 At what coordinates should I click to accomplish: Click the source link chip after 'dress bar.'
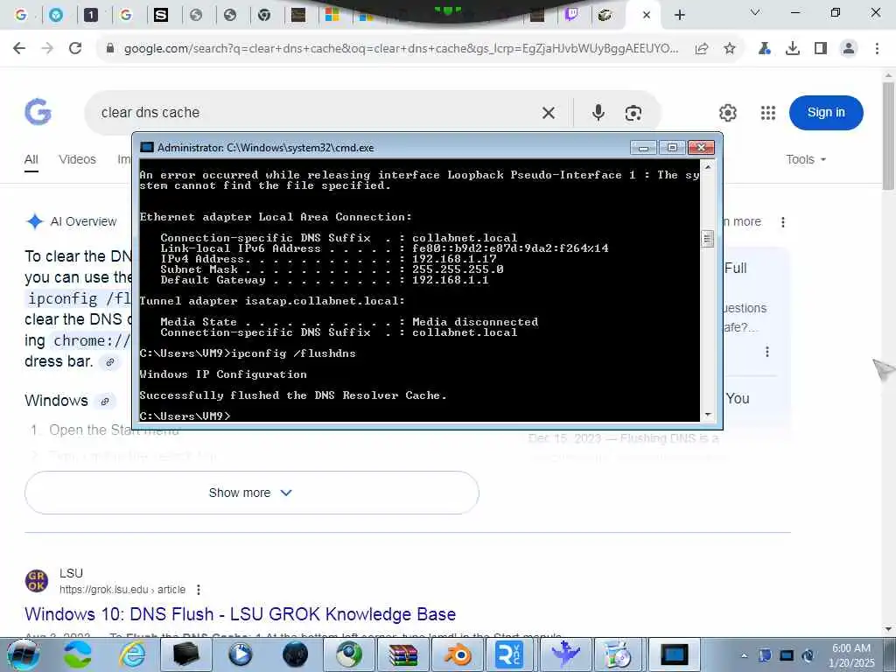point(109,362)
